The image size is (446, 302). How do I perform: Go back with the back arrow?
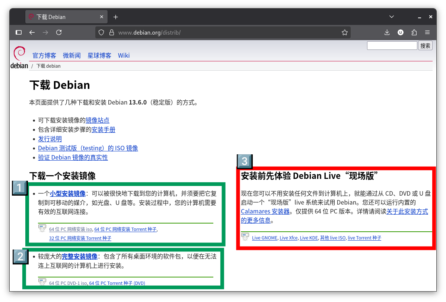point(32,32)
